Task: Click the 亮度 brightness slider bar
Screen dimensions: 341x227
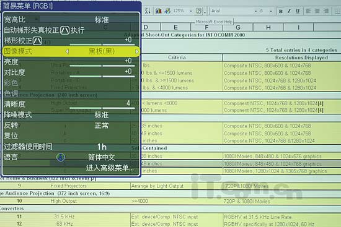Action: point(102,66)
